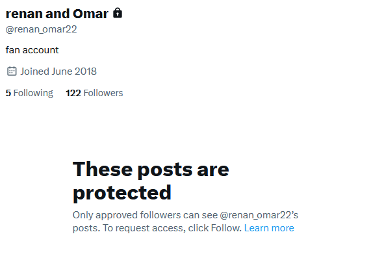
Task: Click the Joined June 2018 text
Action: click(x=58, y=71)
